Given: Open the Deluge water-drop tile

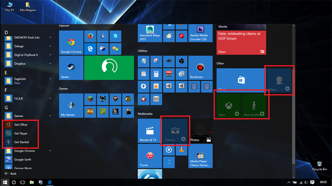Looking at the screenshot, I should [103, 36].
